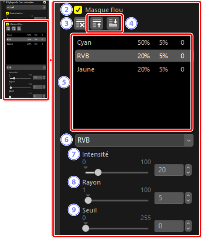Click the delete mask icon in large panel
Viewport: 202px width, 238px height.
(x=80, y=23)
